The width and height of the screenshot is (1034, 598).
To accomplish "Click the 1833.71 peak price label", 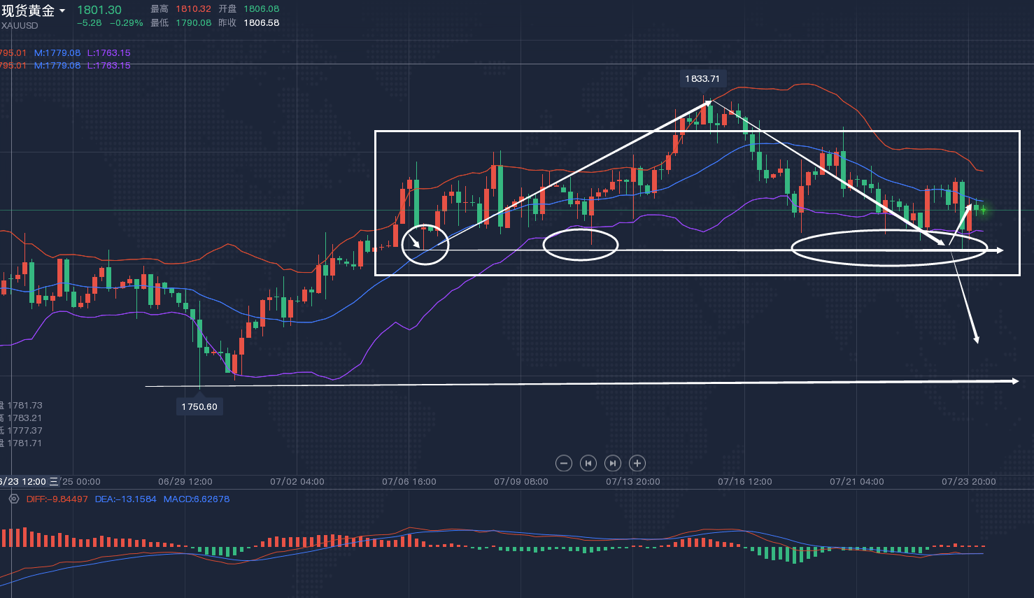I will [x=702, y=78].
